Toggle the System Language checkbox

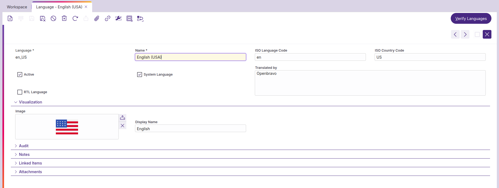point(140,75)
